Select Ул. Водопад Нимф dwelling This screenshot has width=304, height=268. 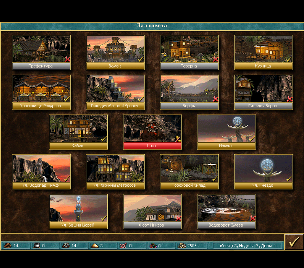41,172
